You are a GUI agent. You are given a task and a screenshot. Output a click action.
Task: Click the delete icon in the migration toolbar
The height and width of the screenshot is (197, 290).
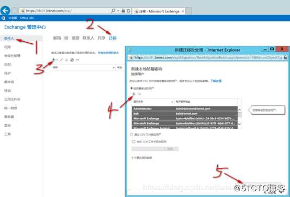pyautogui.click(x=66, y=60)
